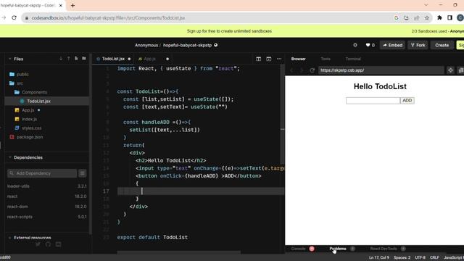Open the Chrome tab search dropdown

[x=426, y=5]
